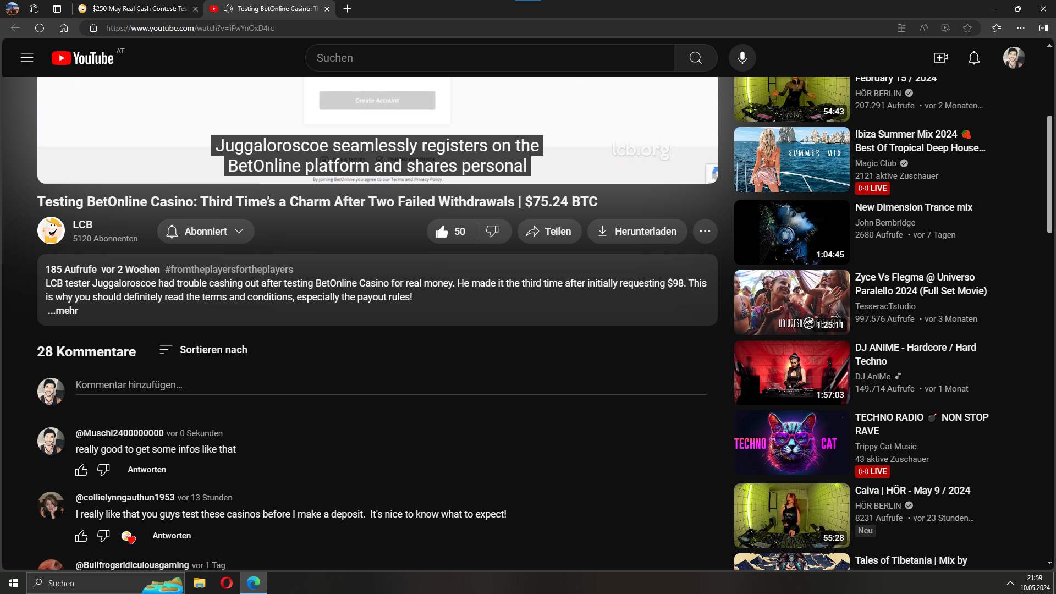The height and width of the screenshot is (594, 1056).
Task: View site information lock icon
Action: [94, 28]
